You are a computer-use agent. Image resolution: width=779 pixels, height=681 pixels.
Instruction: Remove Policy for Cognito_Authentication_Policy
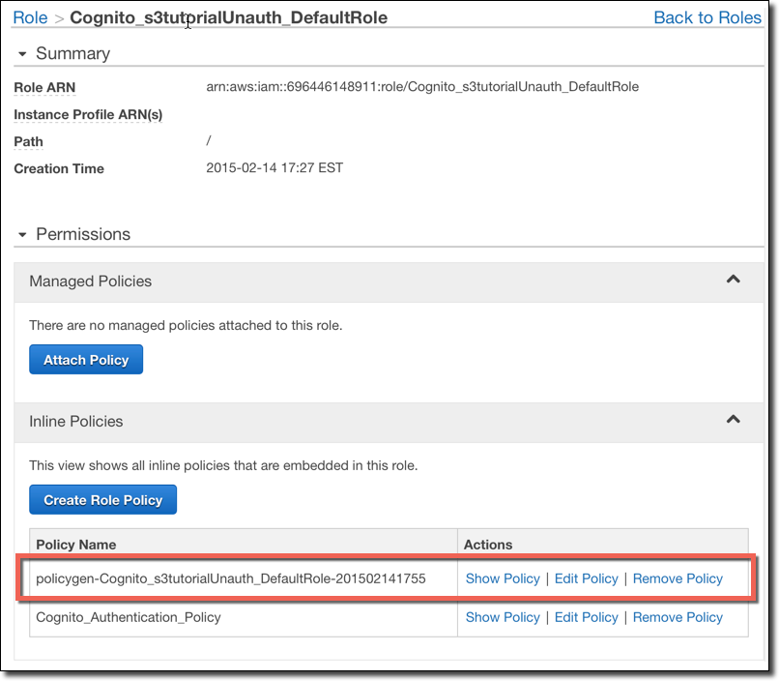pos(678,617)
